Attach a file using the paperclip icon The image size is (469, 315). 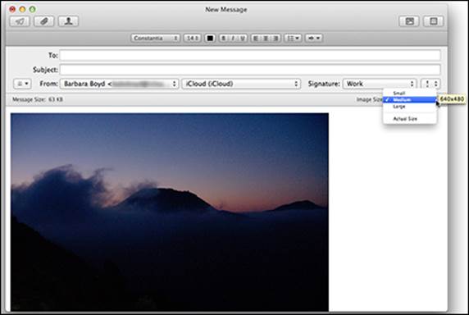point(44,21)
